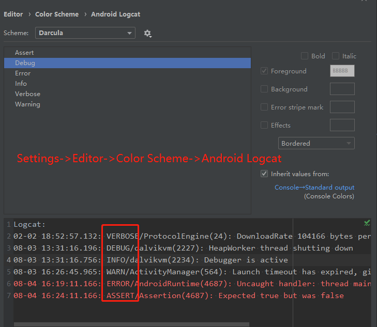Select Warning in the attributes list
The width and height of the screenshot is (377, 327).
point(27,104)
